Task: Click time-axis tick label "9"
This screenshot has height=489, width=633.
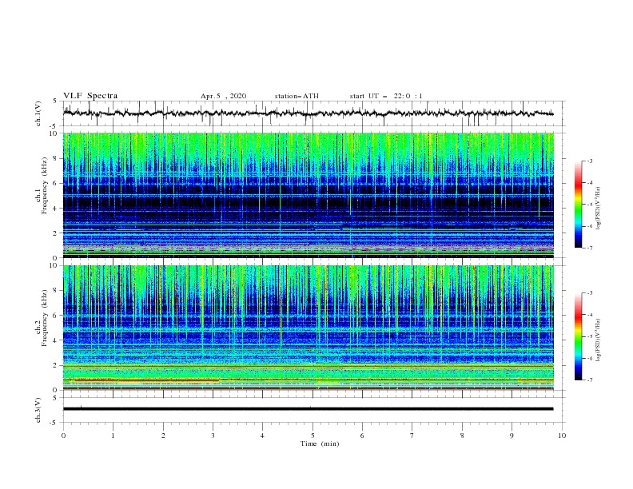Action: (x=512, y=435)
